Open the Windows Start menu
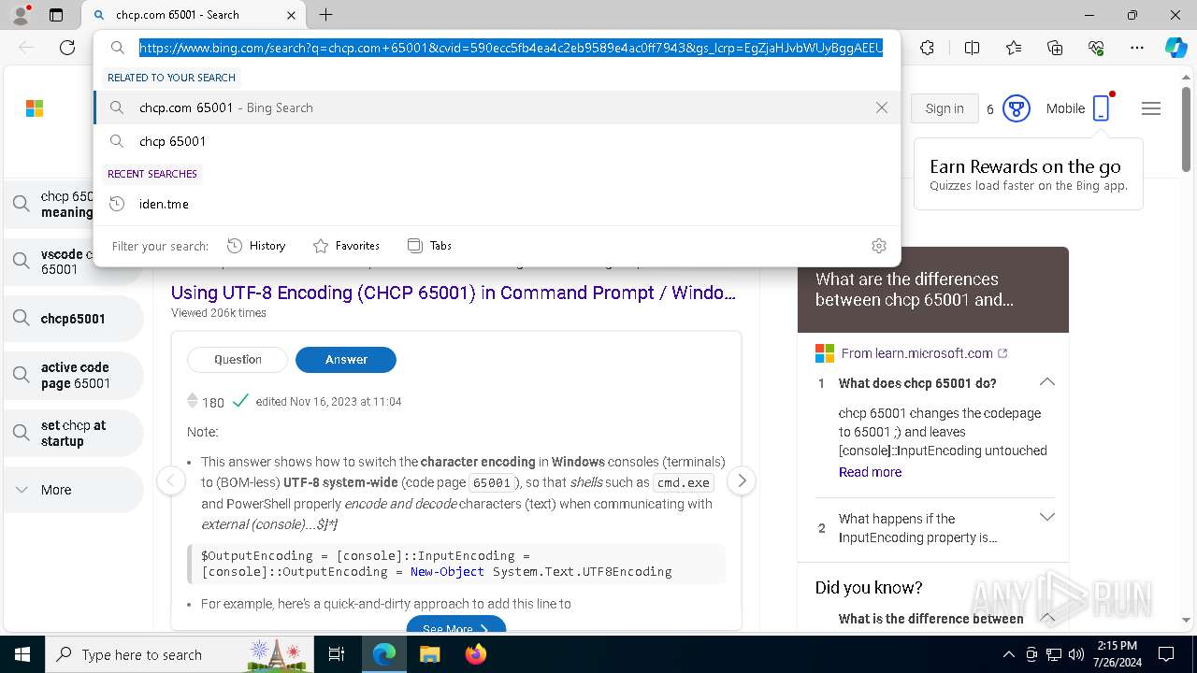The width and height of the screenshot is (1197, 673). (x=22, y=654)
